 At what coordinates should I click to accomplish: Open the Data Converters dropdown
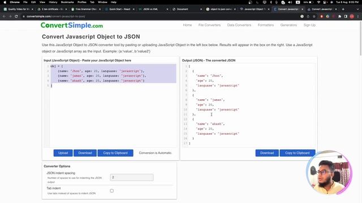point(239,25)
